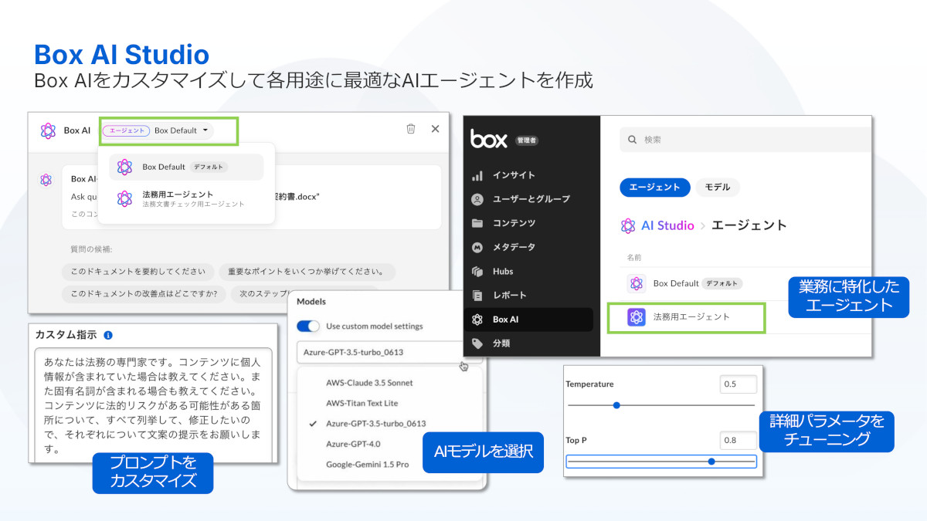Click Box Default agent icon in table
Image resolution: width=927 pixels, height=521 pixels.
(x=636, y=283)
